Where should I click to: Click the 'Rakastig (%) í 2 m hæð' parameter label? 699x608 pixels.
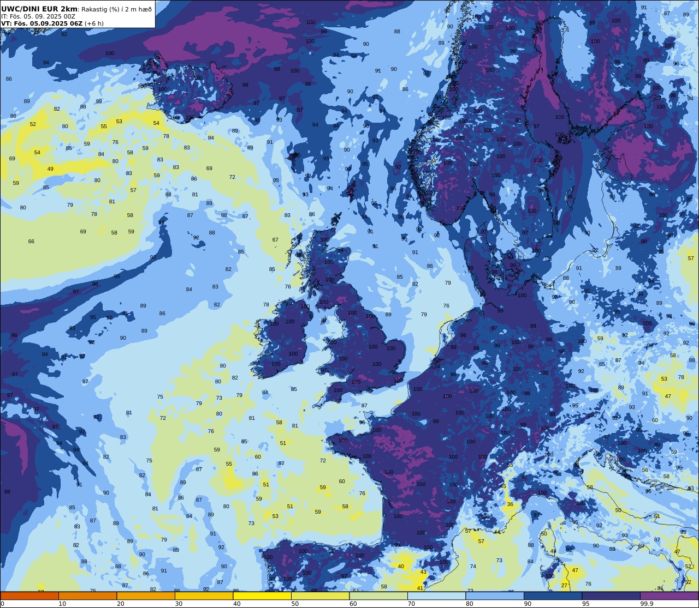coord(116,9)
